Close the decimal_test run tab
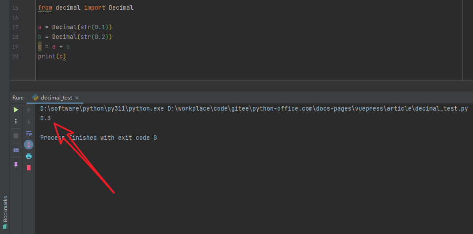Screen dimensions: 473x234 click(77, 98)
